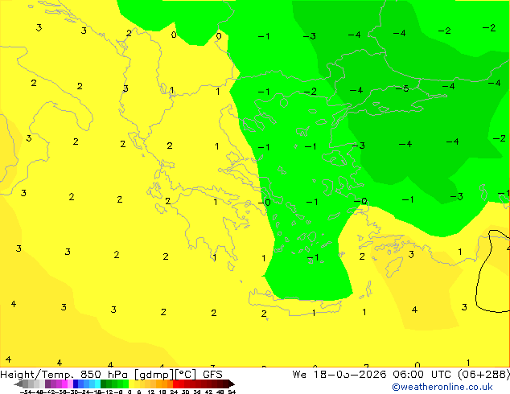The width and height of the screenshot is (510, 394).
Task: Pick the dark blue legend swatch
Action: coord(76,384)
